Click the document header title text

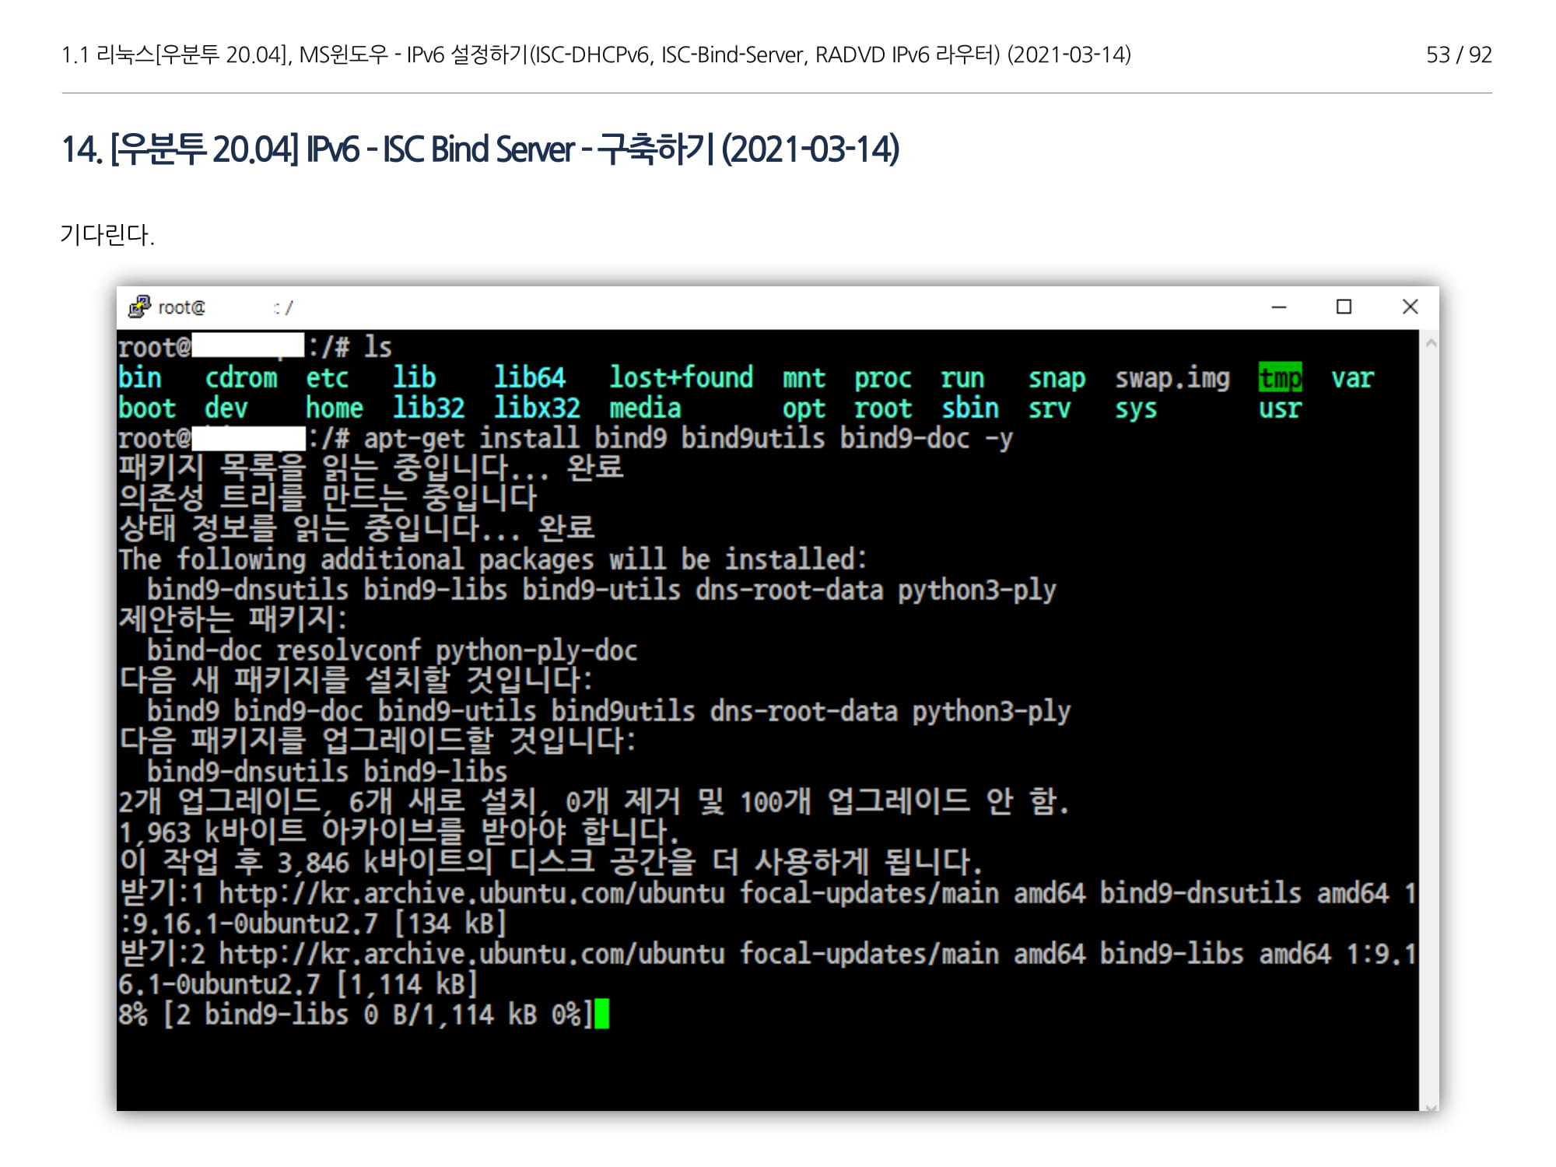click(x=596, y=54)
